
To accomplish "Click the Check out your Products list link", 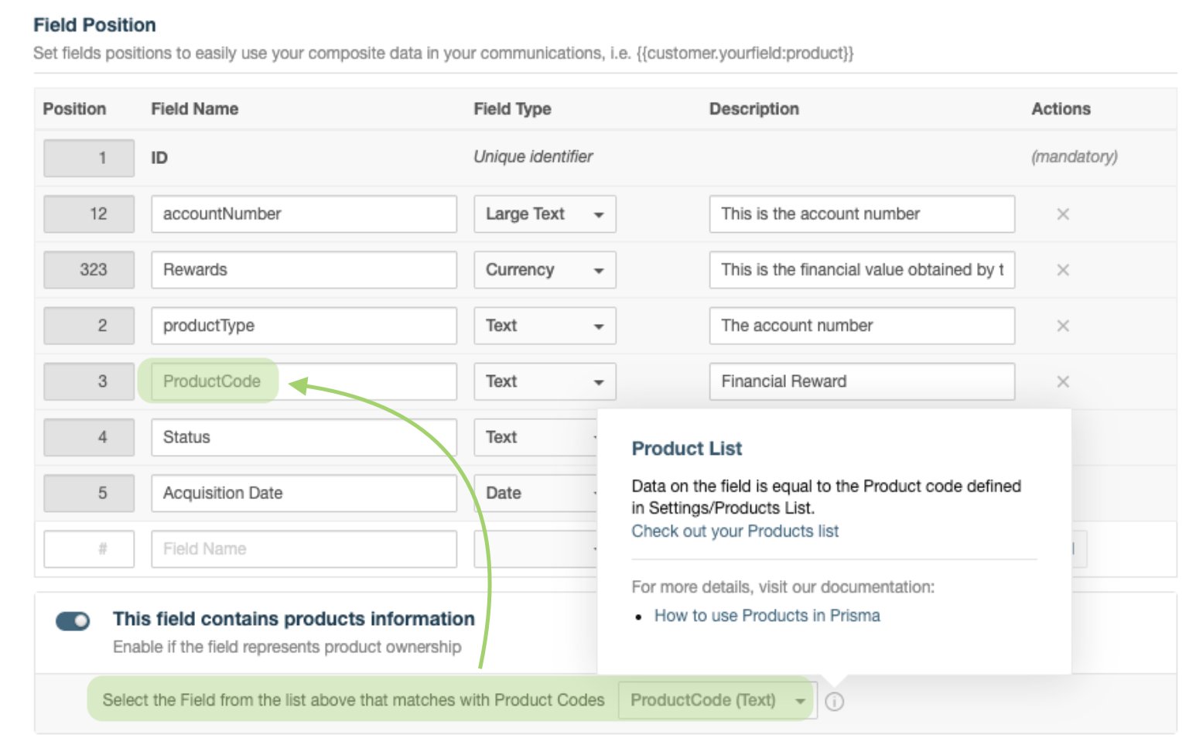I will 734,531.
